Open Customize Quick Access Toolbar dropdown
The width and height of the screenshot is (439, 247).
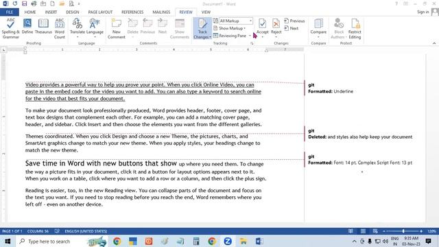click(x=79, y=4)
